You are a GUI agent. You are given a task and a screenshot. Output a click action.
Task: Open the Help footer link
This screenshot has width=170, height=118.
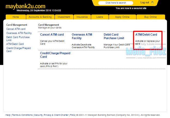tap(8, 115)
